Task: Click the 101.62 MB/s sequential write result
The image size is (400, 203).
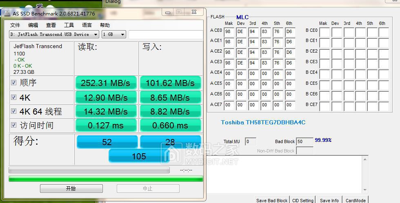Action: (x=171, y=83)
